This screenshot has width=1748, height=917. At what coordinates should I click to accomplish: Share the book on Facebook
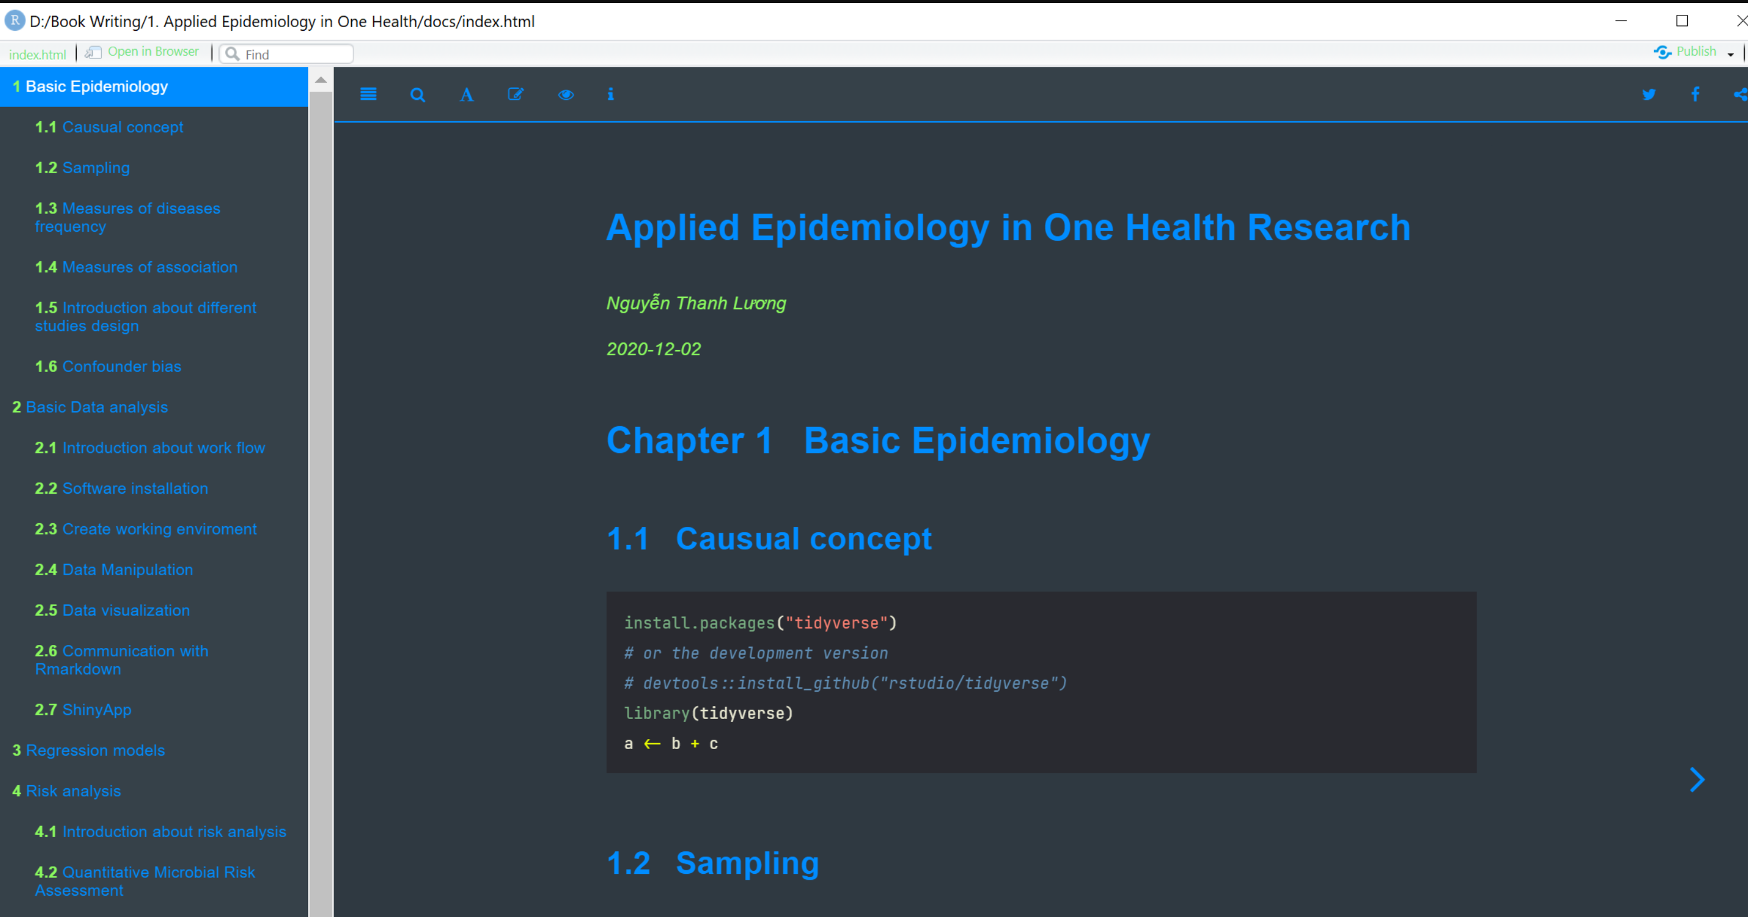[1694, 95]
